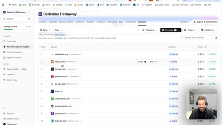The width and height of the screenshot is (222, 125).
Task: Switch to the Shopping Beta tab
Action: click(x=116, y=22)
